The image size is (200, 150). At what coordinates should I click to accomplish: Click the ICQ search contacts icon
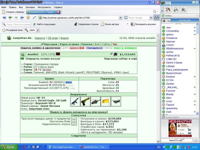[x=176, y=10]
